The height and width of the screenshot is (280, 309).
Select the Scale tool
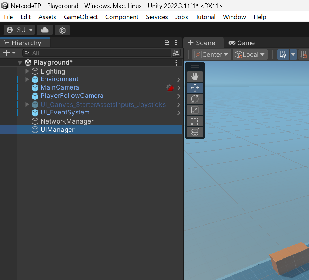click(x=195, y=110)
